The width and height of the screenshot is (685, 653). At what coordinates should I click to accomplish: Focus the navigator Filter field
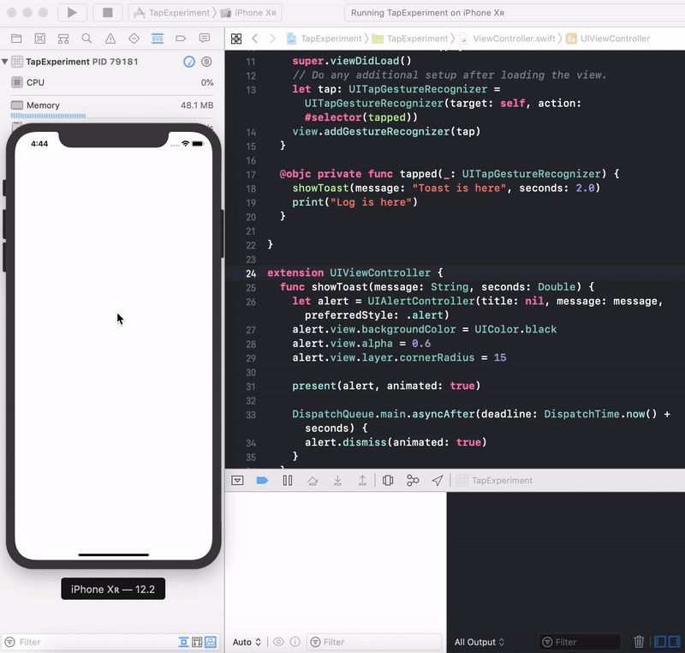coord(87,642)
